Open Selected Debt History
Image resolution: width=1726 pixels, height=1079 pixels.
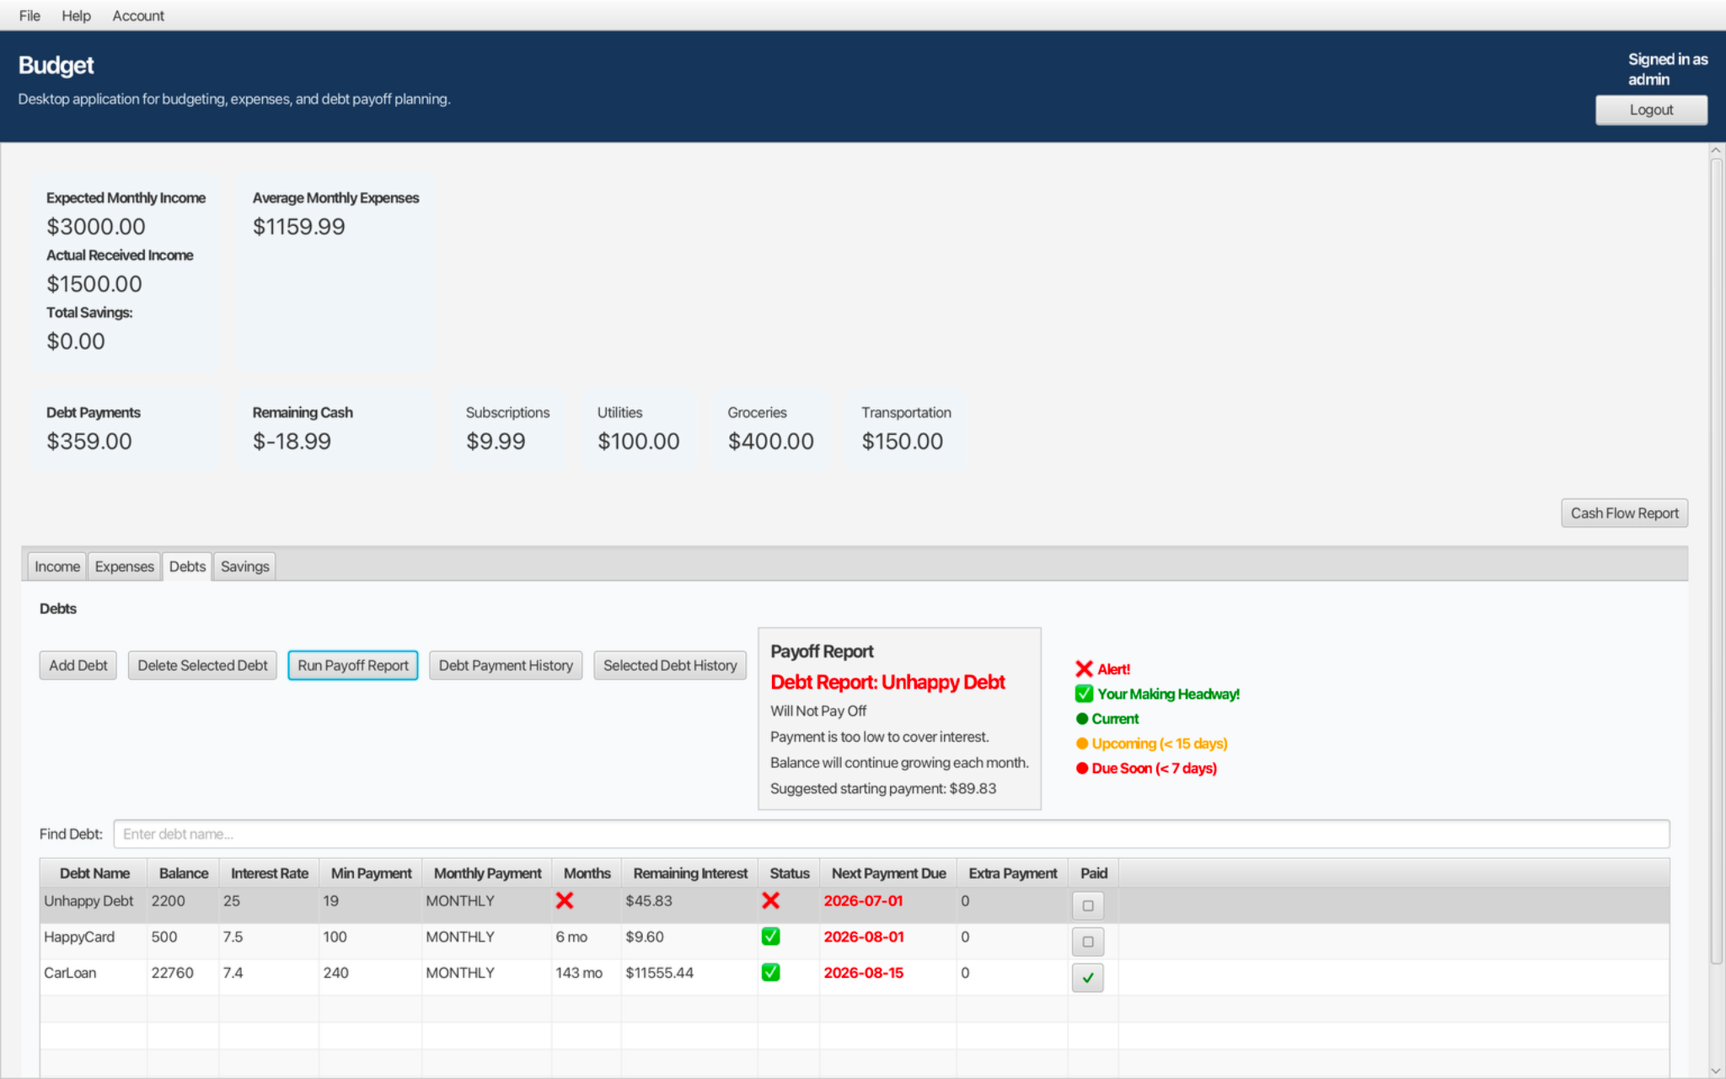pos(670,665)
